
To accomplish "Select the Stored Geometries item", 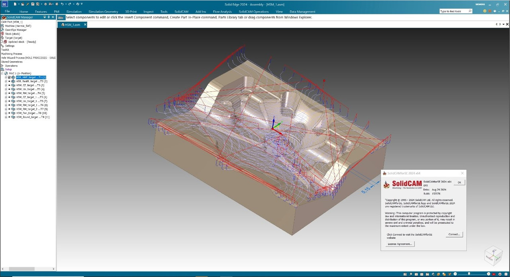I will (12, 62).
